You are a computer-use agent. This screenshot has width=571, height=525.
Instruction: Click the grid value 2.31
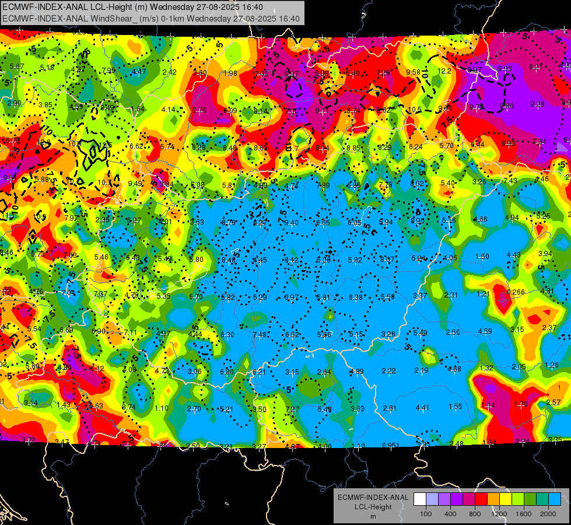coord(451,295)
